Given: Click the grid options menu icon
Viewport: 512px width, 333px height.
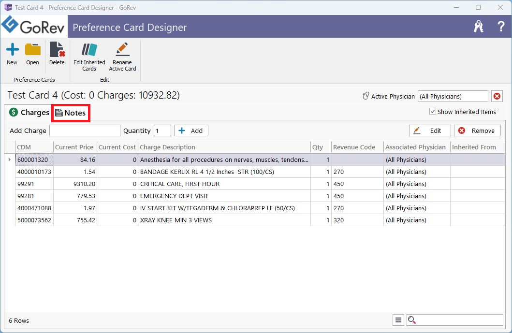Looking at the screenshot, I should [398, 320].
